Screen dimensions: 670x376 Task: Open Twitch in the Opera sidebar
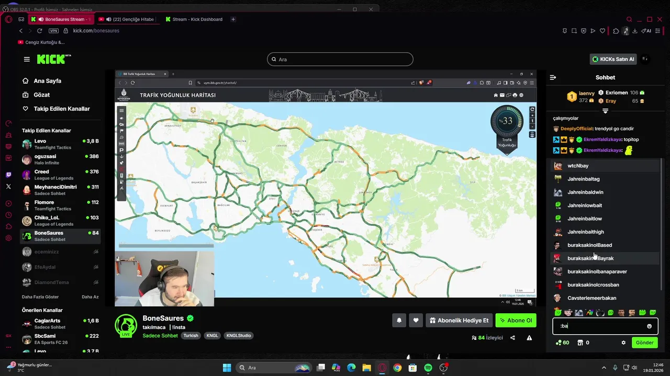pos(8,175)
